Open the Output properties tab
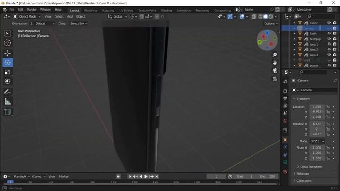Image resolution: width=340 pixels, height=191 pixels. [285, 98]
